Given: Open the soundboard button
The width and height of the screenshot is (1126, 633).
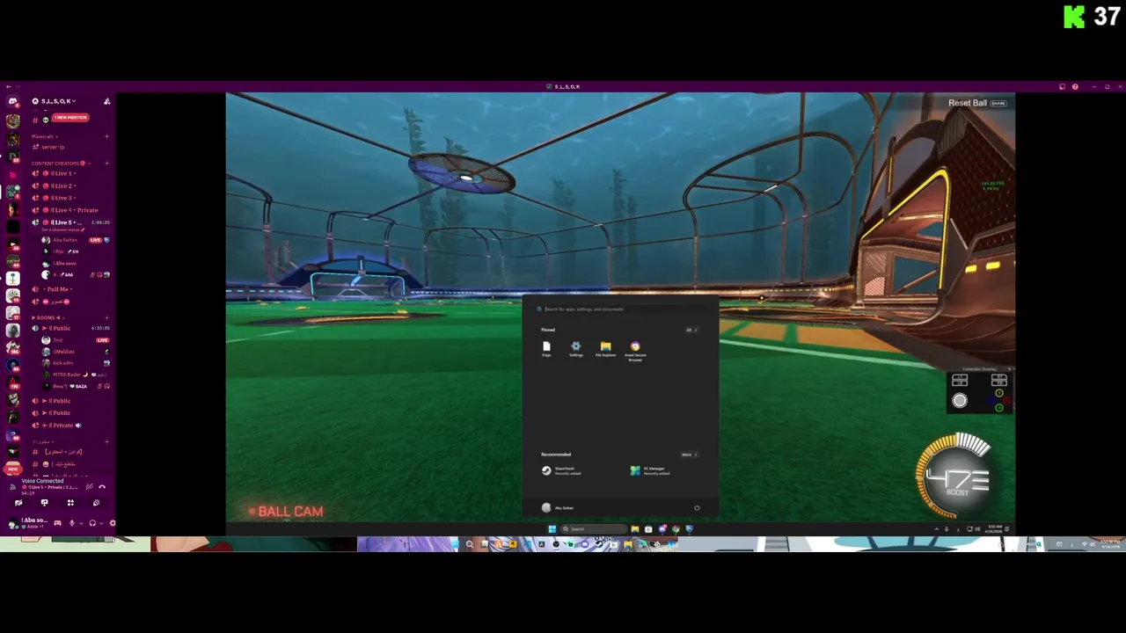Looking at the screenshot, I should [x=97, y=503].
